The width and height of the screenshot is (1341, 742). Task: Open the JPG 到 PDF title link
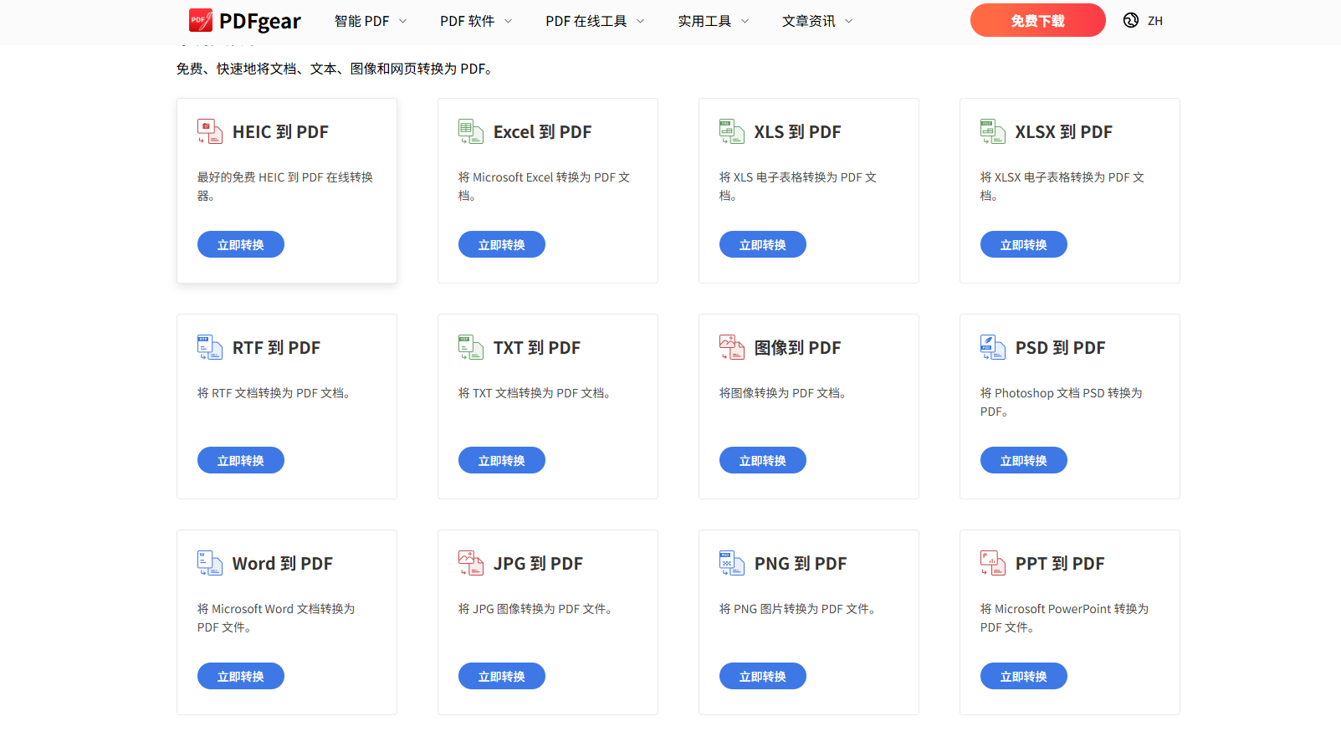click(x=538, y=564)
